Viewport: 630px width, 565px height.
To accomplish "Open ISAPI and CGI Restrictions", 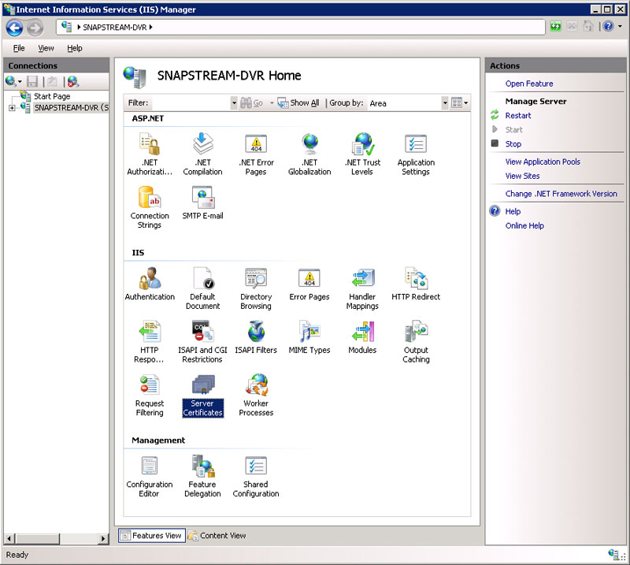I will (202, 342).
